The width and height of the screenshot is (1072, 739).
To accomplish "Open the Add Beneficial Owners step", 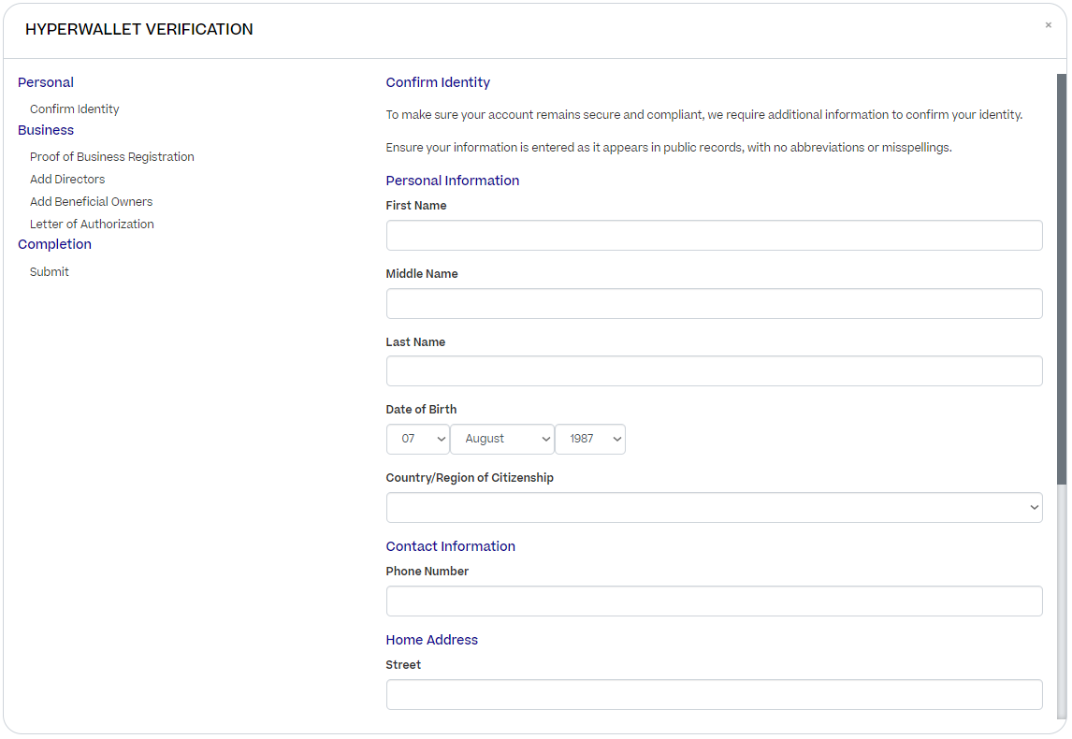I will 91,202.
